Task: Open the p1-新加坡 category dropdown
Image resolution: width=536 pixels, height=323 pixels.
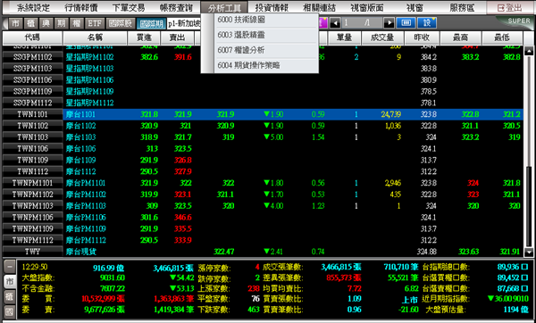Action: coord(184,23)
